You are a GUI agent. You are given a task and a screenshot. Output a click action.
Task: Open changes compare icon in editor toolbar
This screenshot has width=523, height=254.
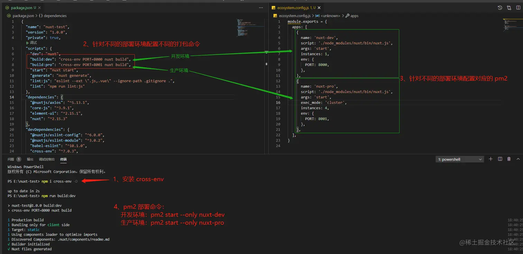click(509, 8)
